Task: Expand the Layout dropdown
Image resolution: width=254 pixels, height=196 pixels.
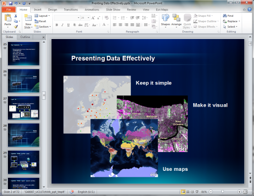Action: pos(42,16)
